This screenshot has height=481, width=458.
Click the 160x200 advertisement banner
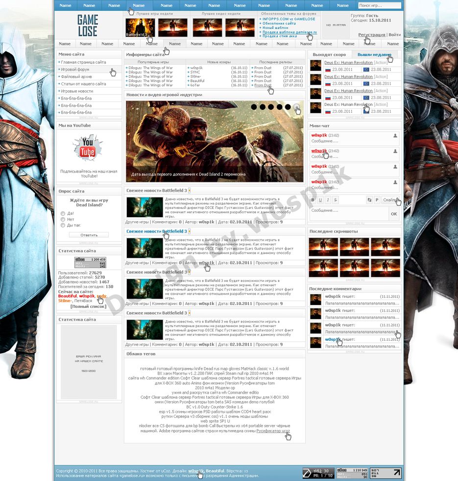(89, 362)
